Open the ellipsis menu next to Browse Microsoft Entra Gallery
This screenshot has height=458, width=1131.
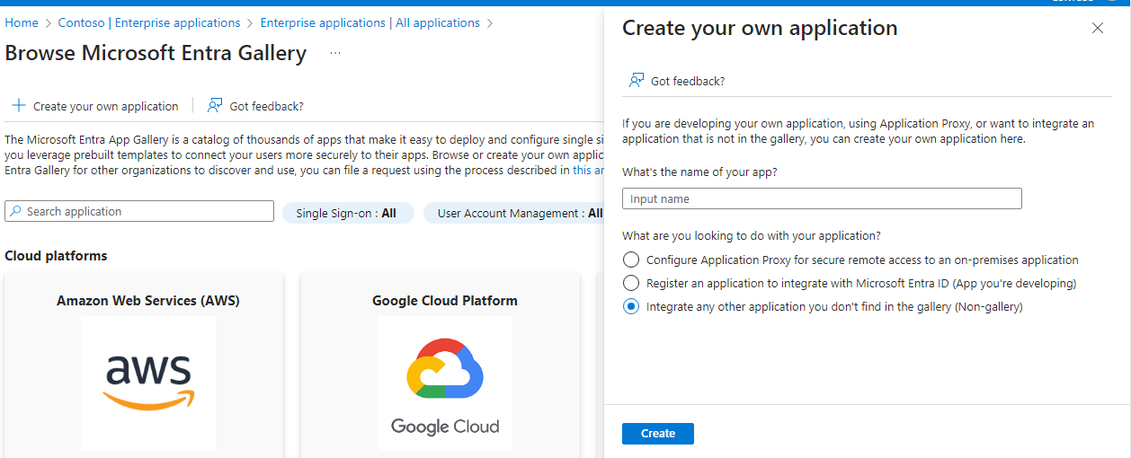pos(335,54)
